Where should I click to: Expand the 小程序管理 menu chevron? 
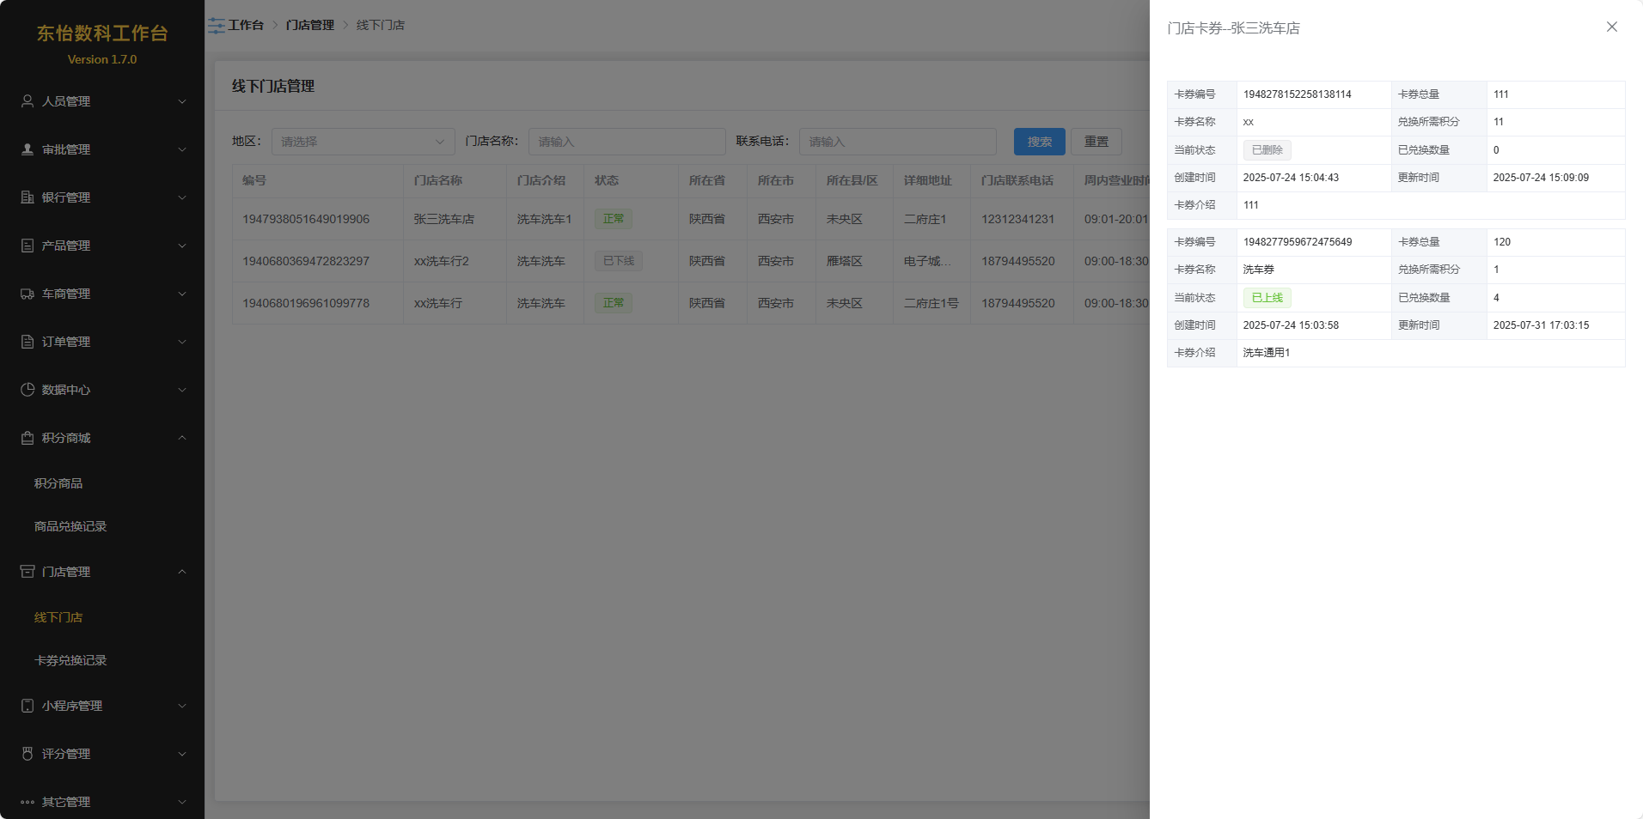pyautogui.click(x=182, y=706)
